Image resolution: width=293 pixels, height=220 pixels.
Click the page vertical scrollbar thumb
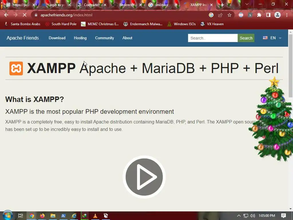point(291,66)
